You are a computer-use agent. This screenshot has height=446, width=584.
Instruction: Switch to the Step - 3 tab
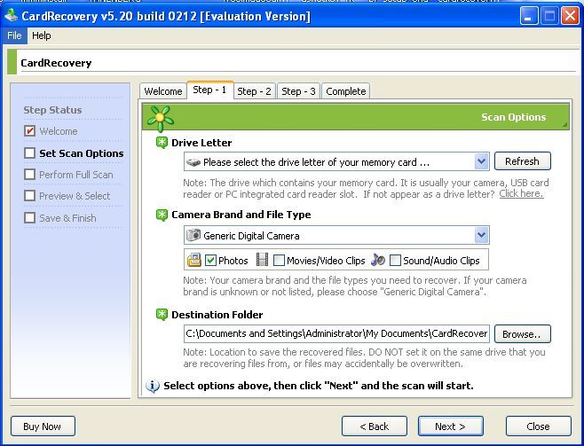[298, 91]
